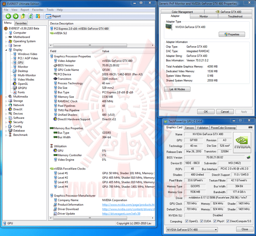Click the NVIDIA logo in GPU-Z

point(242,142)
